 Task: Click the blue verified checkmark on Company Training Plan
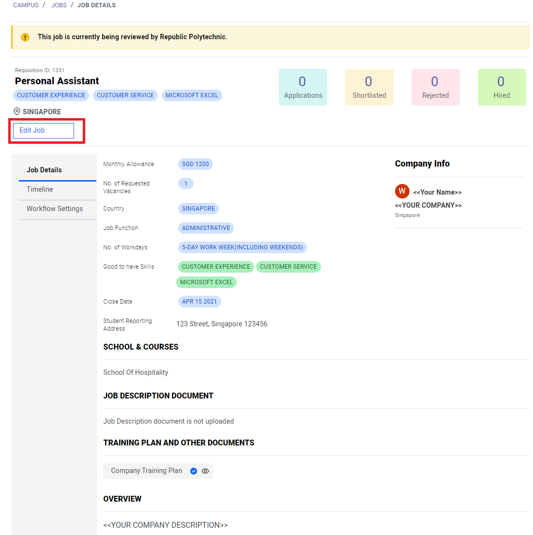click(x=194, y=471)
